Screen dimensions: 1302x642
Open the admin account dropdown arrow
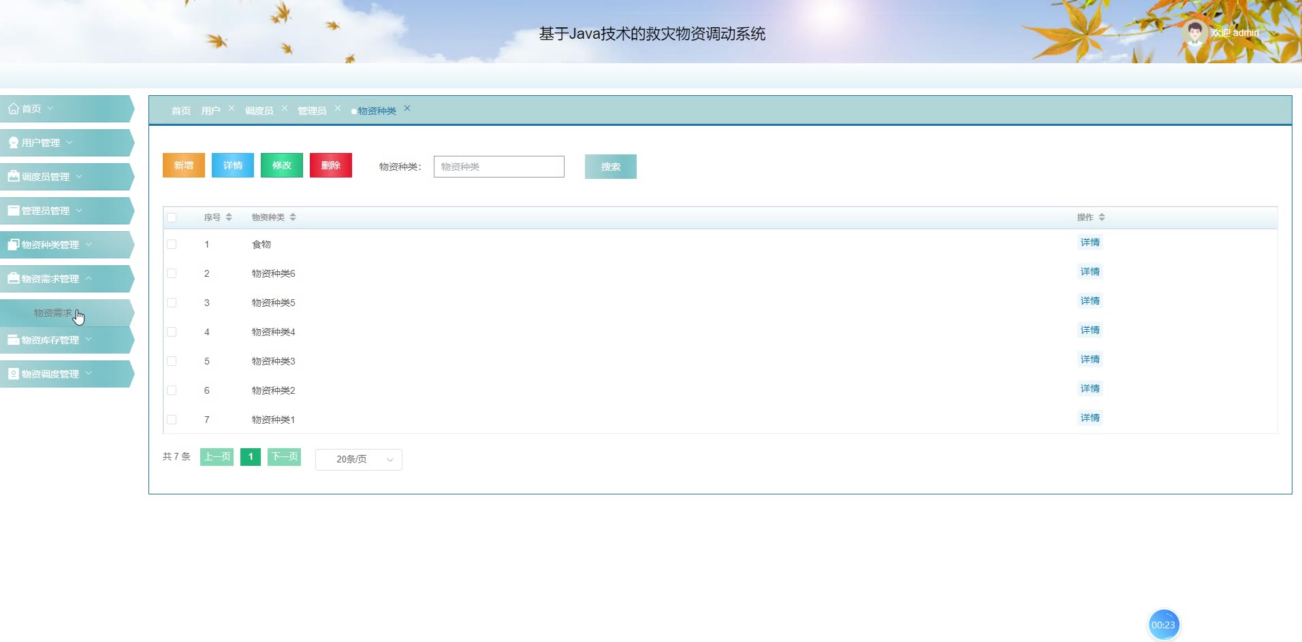pyautogui.click(x=1274, y=33)
